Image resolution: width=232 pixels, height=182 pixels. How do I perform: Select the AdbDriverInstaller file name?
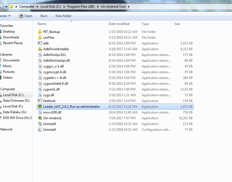[x=56, y=49]
